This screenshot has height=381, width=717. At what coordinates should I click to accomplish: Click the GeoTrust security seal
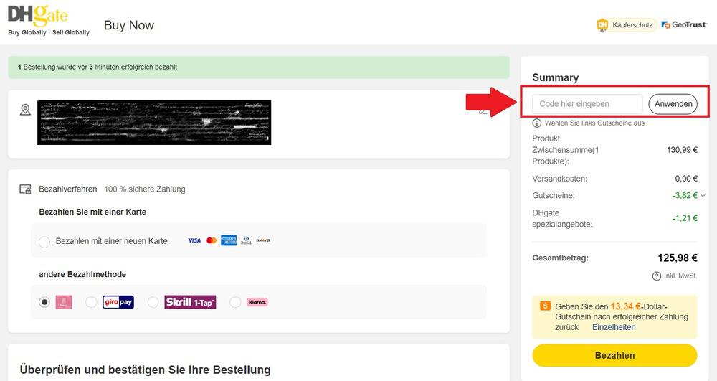pos(685,25)
